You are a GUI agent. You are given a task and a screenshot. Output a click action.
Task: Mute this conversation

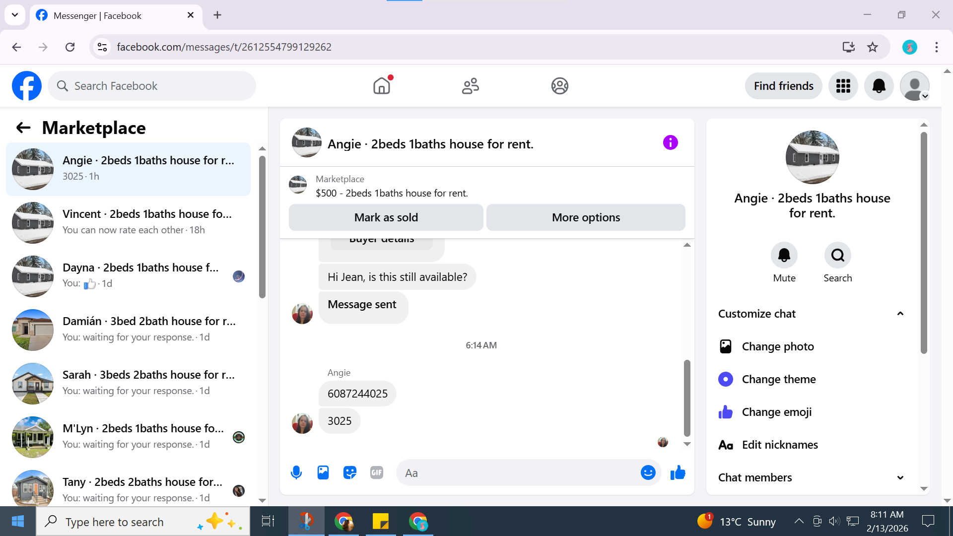tap(784, 256)
